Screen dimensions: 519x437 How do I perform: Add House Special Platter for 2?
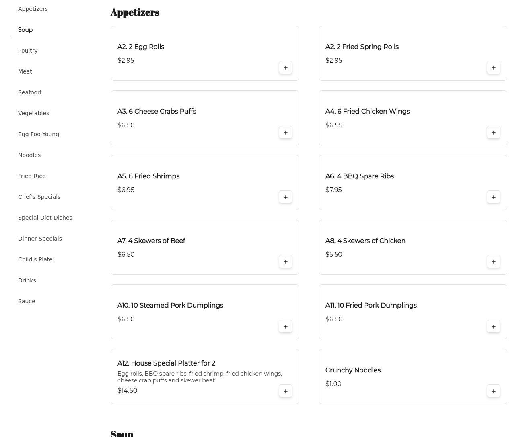[x=285, y=391]
